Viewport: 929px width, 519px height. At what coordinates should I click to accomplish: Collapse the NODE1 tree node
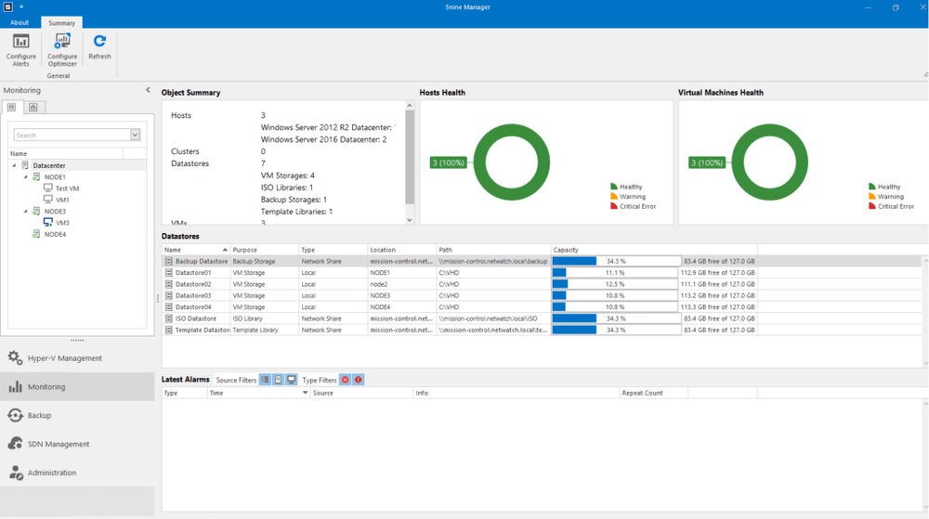25,177
